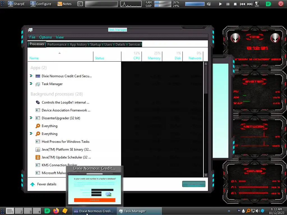Open the Options menu in Task Manager
The width and height of the screenshot is (287, 215).
(45, 37)
